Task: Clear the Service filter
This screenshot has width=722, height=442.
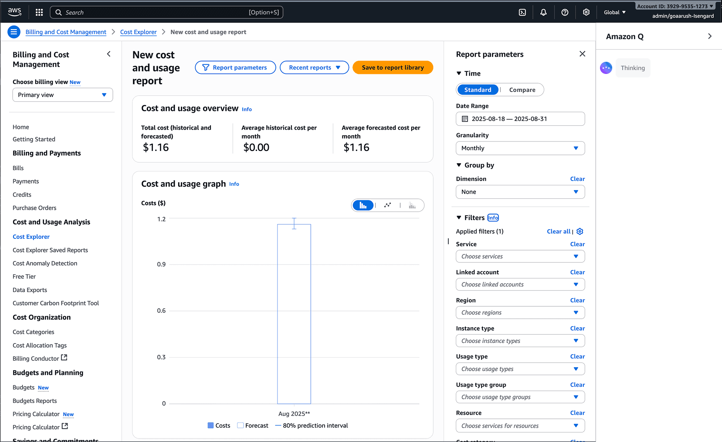Action: pos(577,244)
